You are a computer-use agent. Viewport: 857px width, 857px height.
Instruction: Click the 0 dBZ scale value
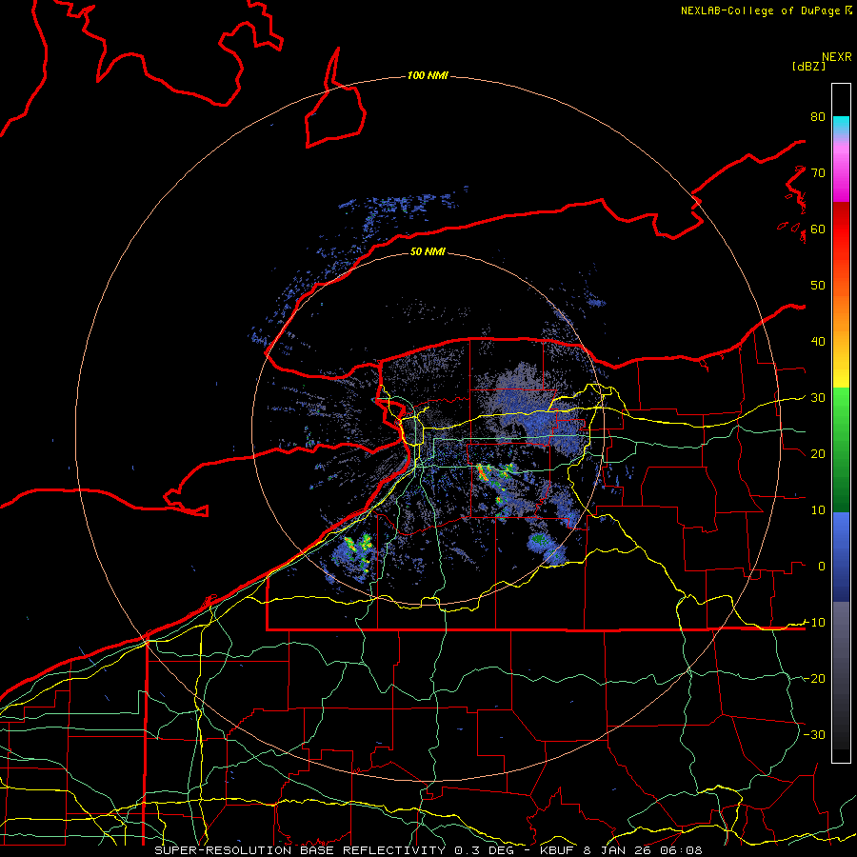(822, 567)
